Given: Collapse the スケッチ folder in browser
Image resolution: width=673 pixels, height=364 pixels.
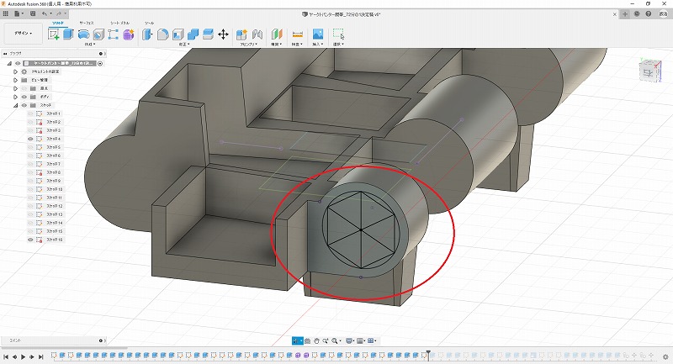Looking at the screenshot, I should (x=14, y=105).
